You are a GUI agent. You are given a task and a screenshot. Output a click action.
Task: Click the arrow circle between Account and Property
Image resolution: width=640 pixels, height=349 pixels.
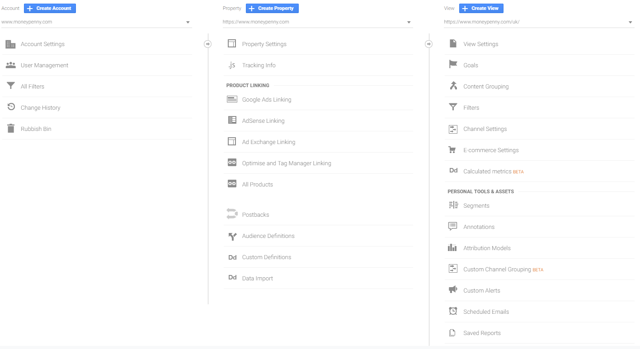pos(208,44)
